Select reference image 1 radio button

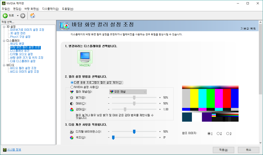coord(209,134)
